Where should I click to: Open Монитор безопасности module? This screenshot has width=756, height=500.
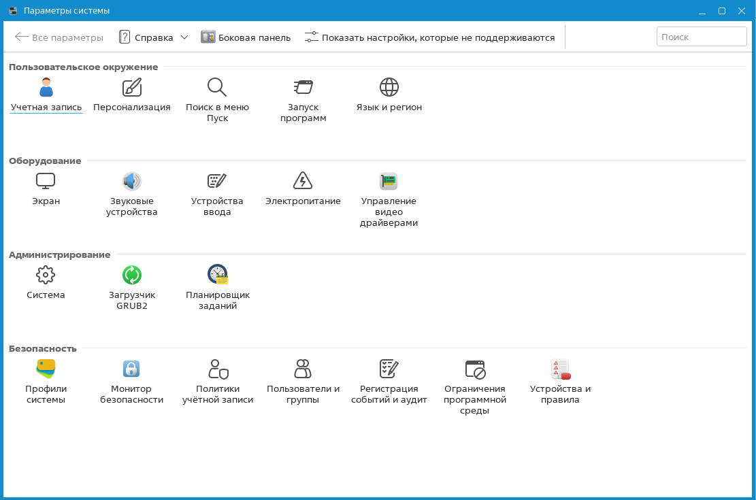131,369
